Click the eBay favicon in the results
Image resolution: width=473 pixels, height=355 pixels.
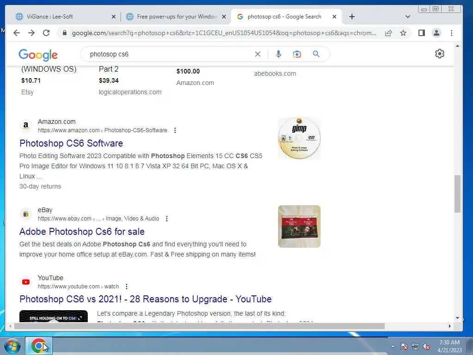coord(26,214)
